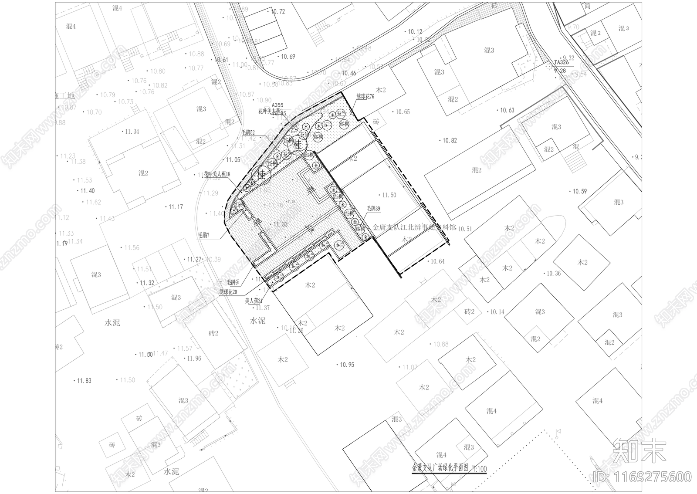Click the elevation value 11.56
This screenshot has height=494, width=697.
coord(132,247)
